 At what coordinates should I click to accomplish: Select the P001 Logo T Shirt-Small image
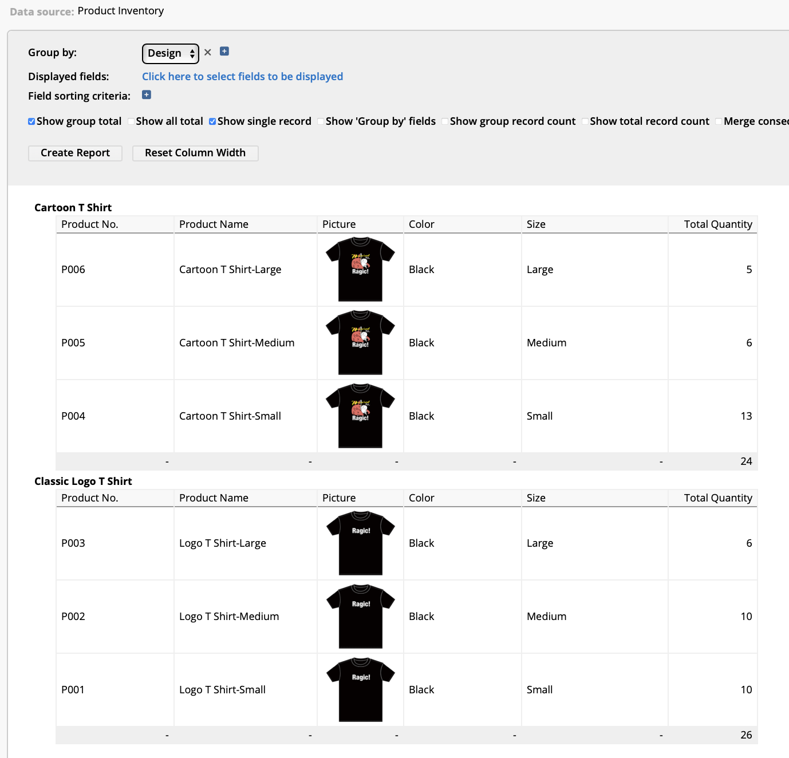point(360,689)
